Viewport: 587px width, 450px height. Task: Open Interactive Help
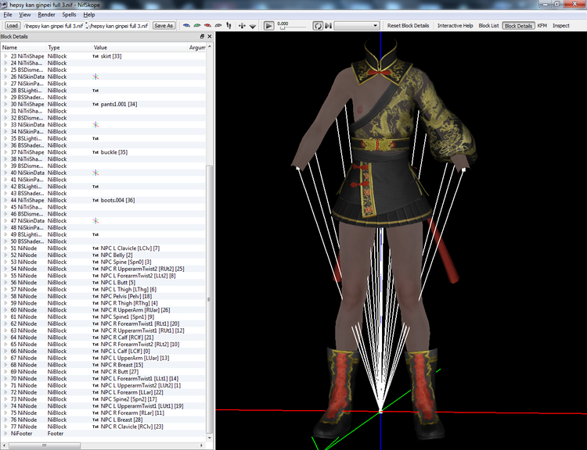(x=456, y=26)
